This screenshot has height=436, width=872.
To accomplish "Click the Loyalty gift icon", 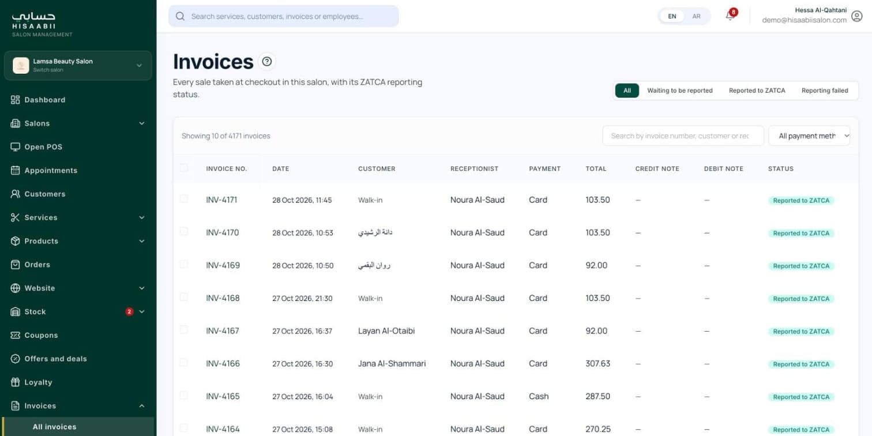I will tap(16, 382).
